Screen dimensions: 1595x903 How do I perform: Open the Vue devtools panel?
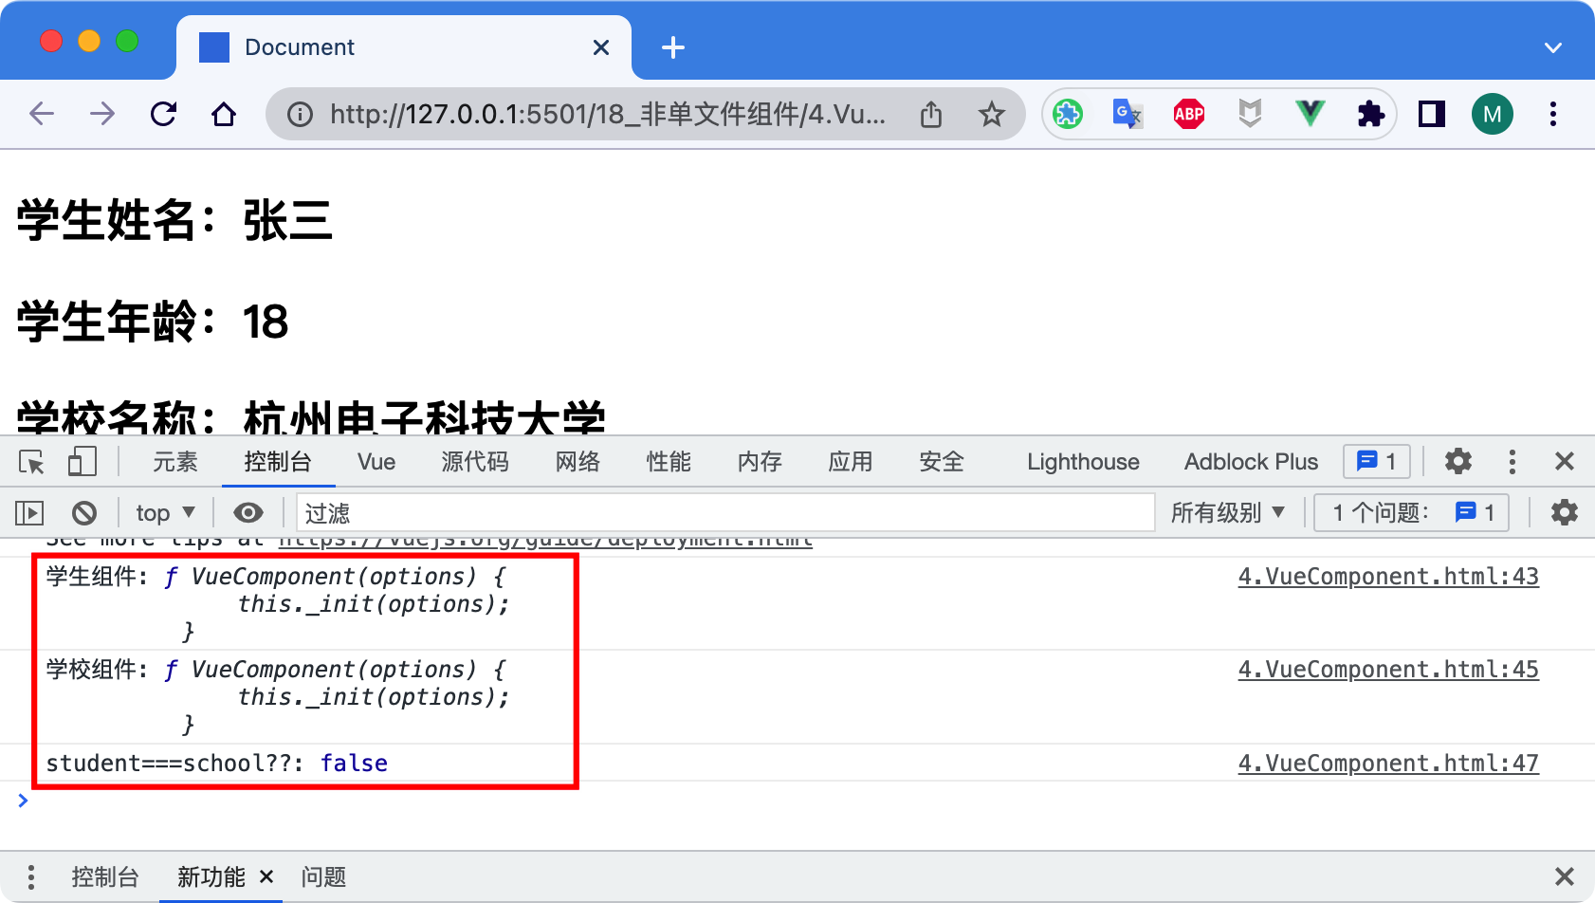(x=376, y=462)
